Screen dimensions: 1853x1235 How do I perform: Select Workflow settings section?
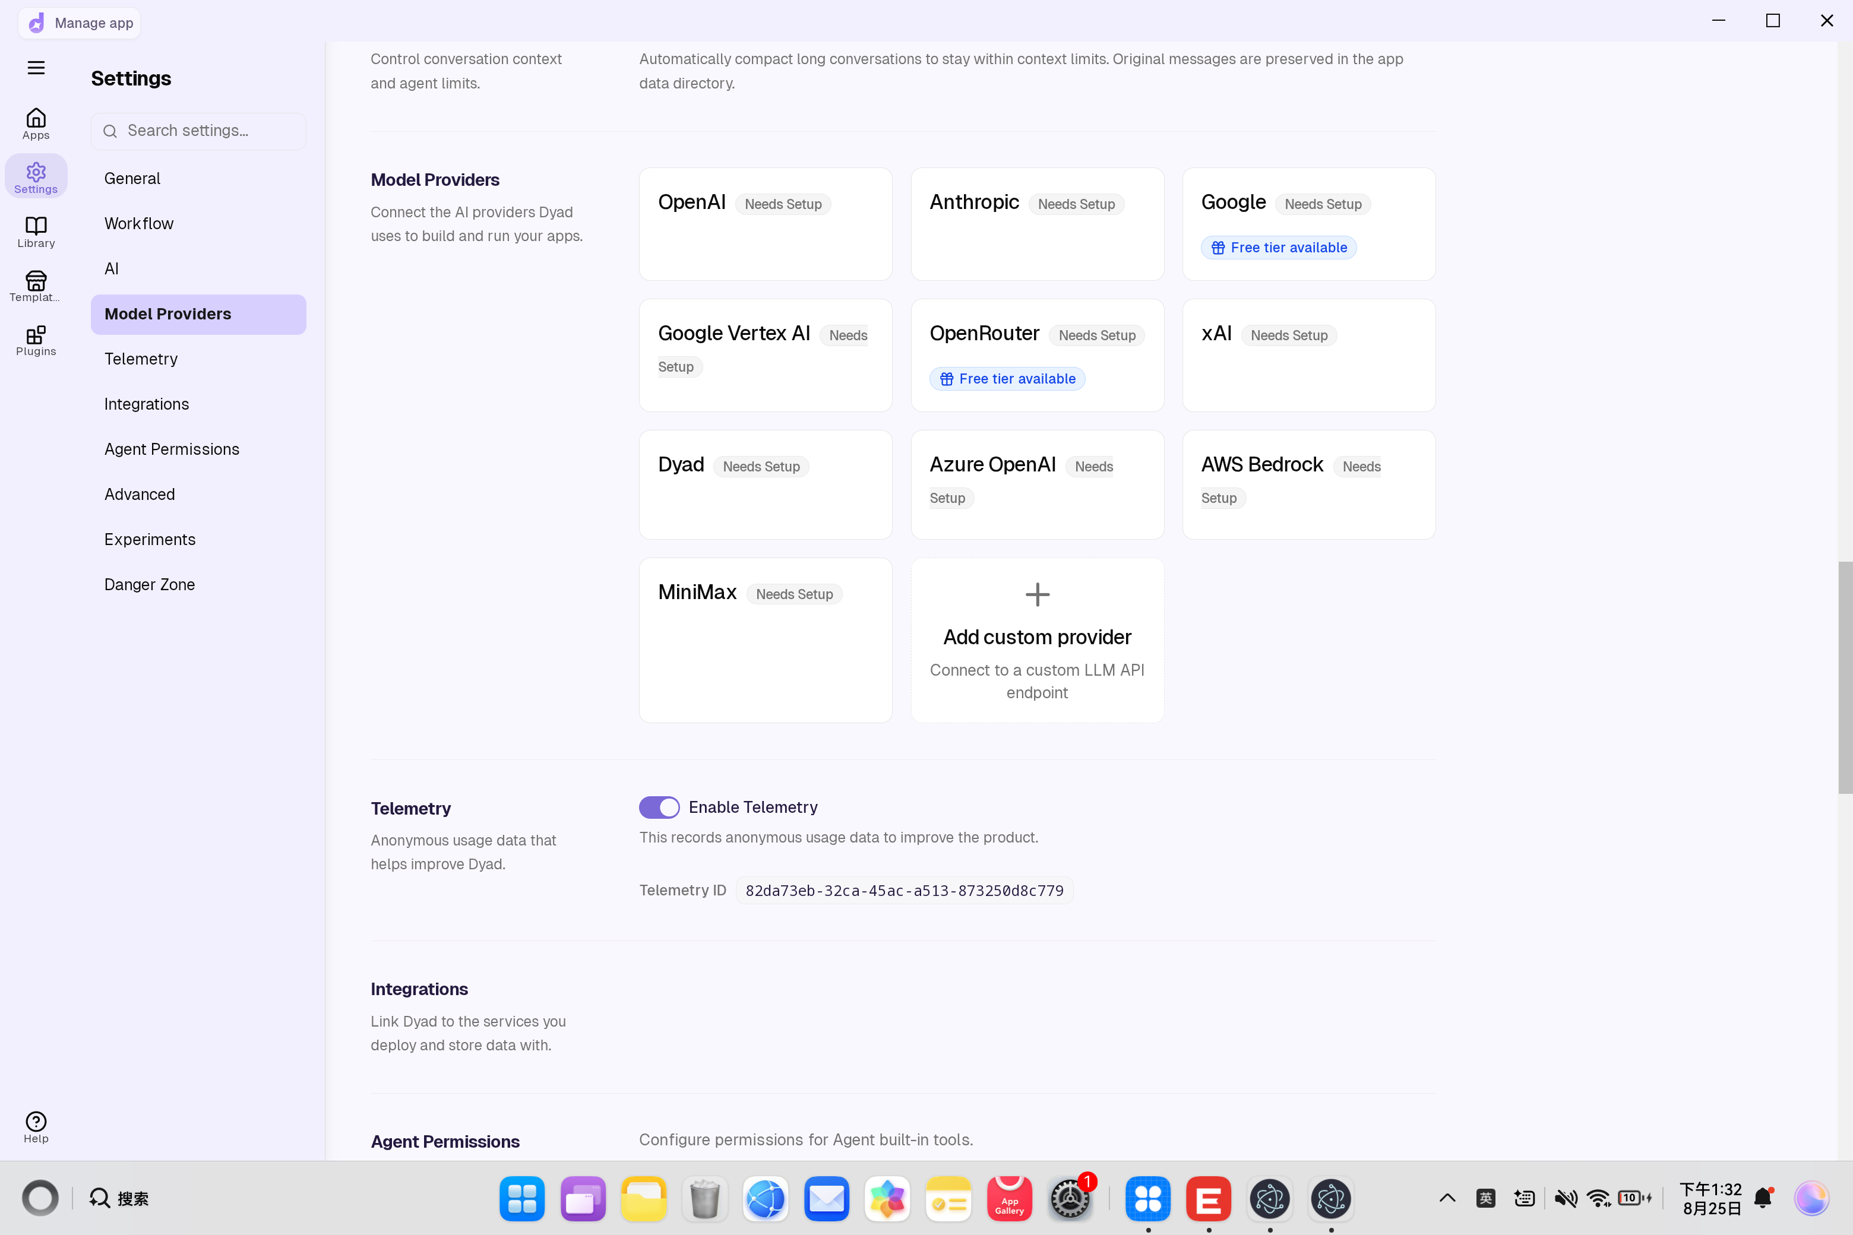click(x=198, y=224)
